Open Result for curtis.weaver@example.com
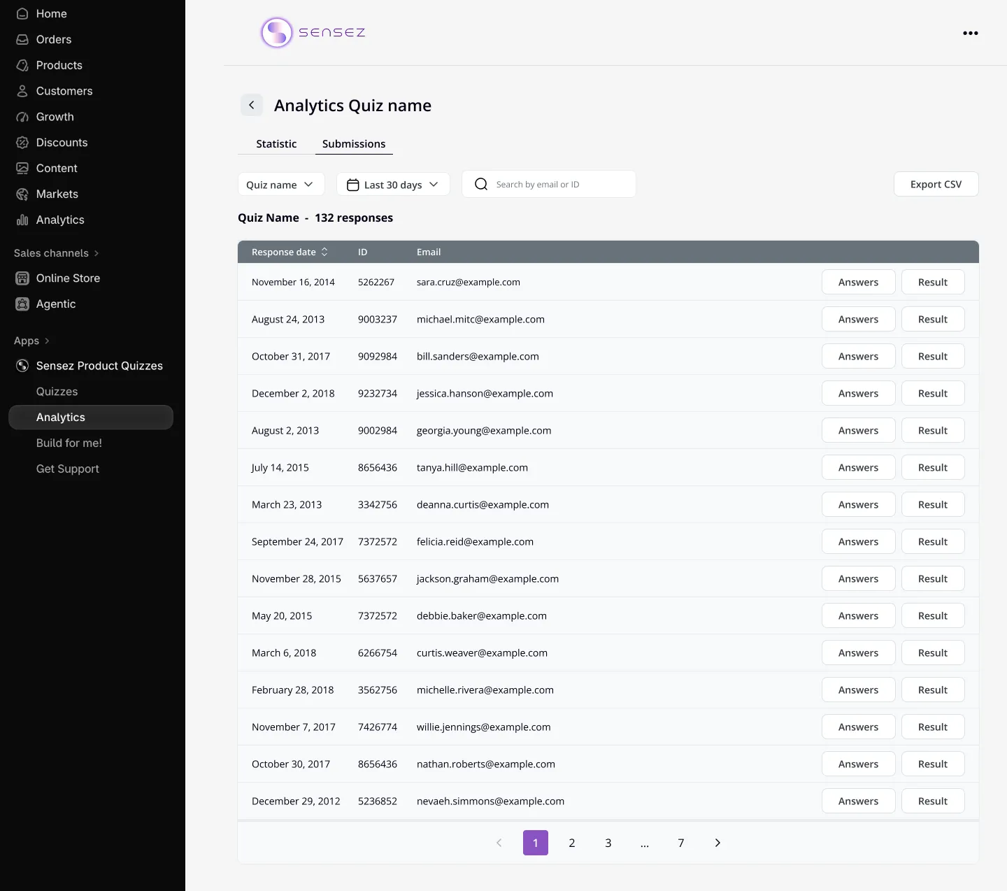Viewport: 1007px width, 891px height. point(933,653)
